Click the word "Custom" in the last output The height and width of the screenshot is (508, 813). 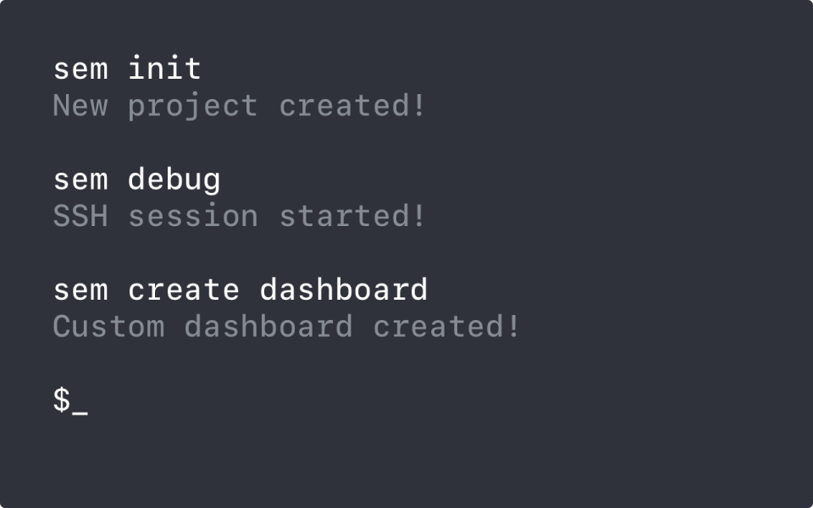click(x=108, y=326)
